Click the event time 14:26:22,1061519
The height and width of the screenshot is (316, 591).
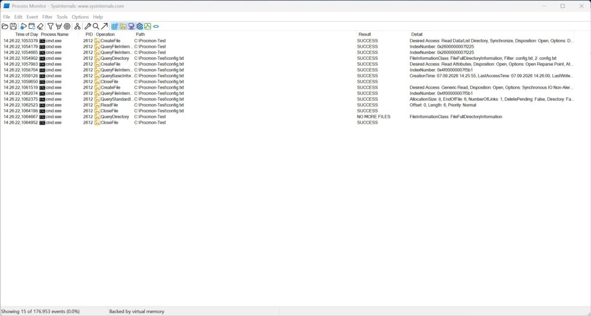(21, 87)
